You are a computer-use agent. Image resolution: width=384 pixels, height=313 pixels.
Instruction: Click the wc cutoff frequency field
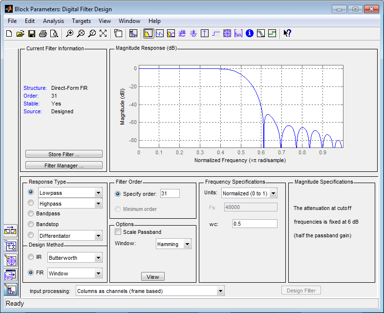pyautogui.click(x=255, y=224)
